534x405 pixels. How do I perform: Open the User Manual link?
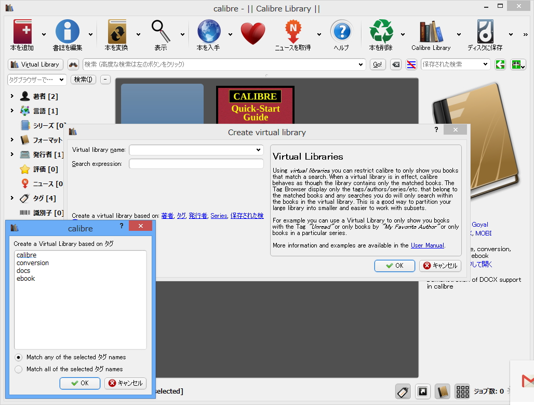(427, 245)
